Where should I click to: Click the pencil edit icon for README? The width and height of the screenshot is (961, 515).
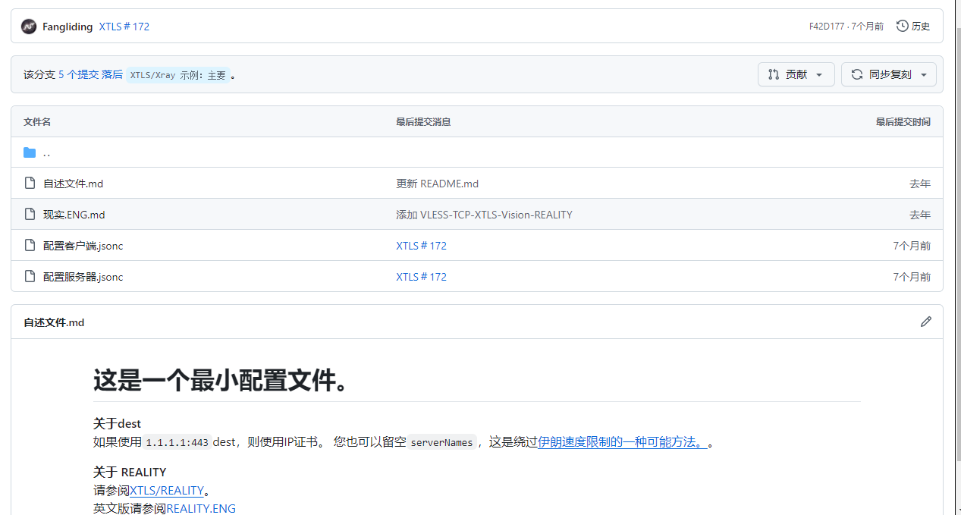[x=925, y=322]
